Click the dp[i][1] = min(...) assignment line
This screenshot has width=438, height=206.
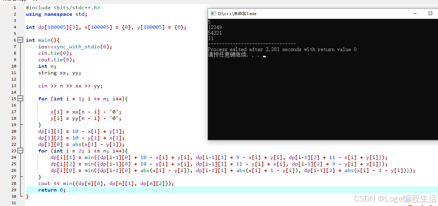click(219, 157)
